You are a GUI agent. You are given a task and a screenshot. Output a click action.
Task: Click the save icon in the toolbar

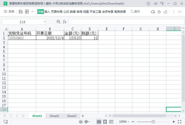(x=21, y=12)
